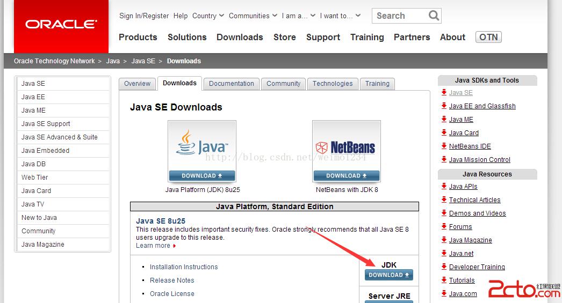Select Java SE Support in sidebar
Image resolution: width=562 pixels, height=303 pixels.
click(x=63, y=124)
